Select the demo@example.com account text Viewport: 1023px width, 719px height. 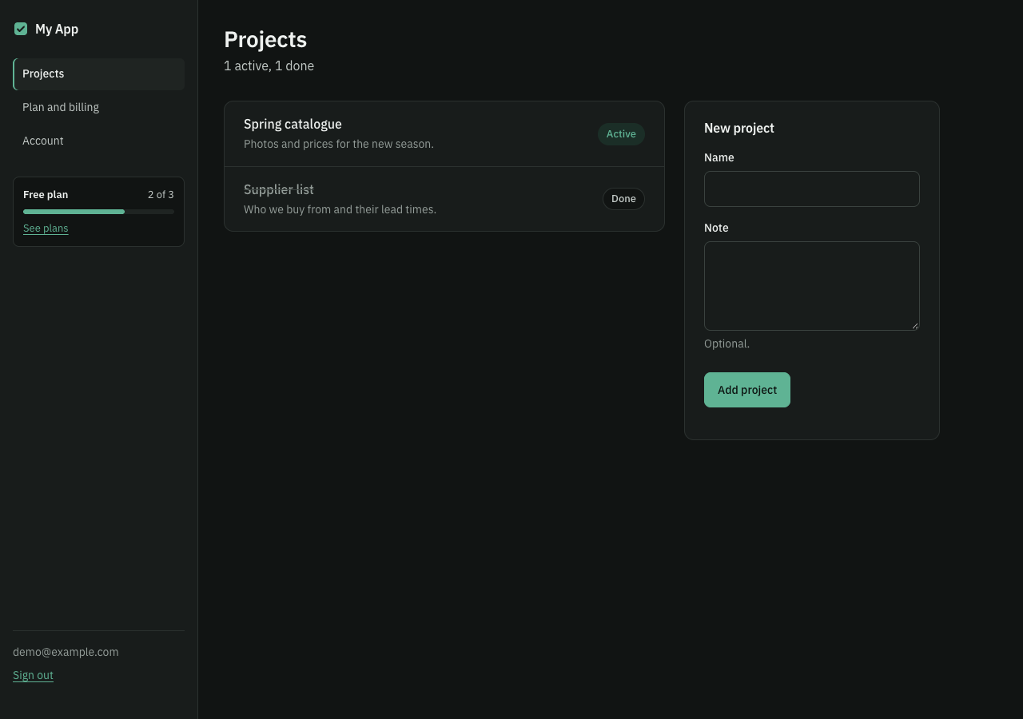[66, 652]
